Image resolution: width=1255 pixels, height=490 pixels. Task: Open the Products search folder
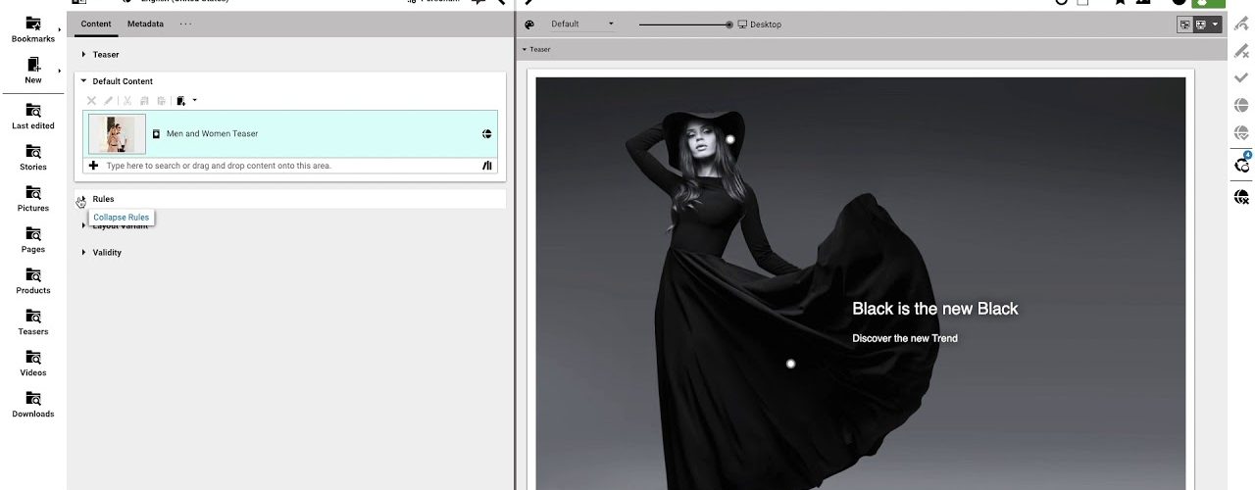click(x=32, y=280)
